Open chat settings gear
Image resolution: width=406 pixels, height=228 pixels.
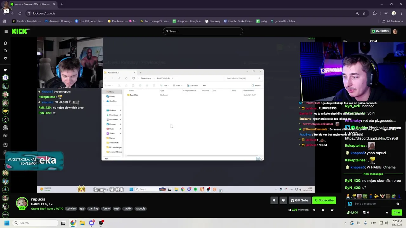coord(387,212)
